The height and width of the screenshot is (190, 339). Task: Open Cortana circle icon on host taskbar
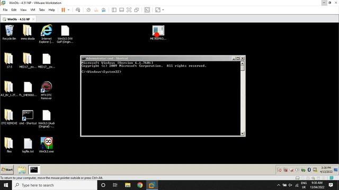point(103,185)
